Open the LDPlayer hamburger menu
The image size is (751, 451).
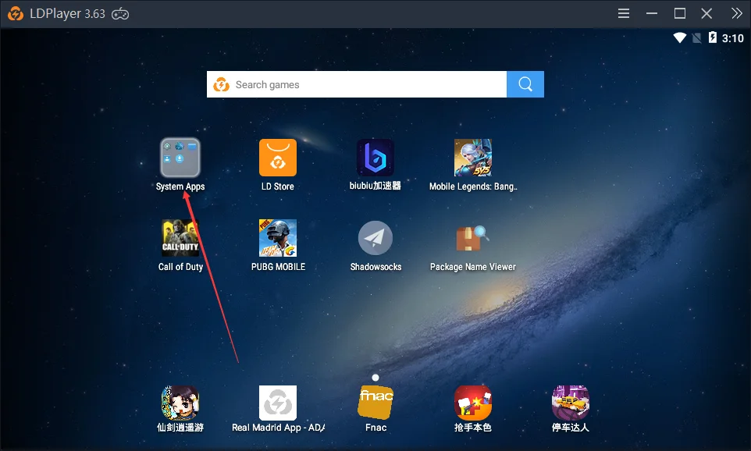tap(624, 13)
